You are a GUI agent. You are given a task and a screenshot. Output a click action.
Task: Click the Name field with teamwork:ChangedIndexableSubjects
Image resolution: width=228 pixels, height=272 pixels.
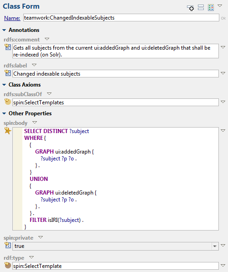[121, 18]
